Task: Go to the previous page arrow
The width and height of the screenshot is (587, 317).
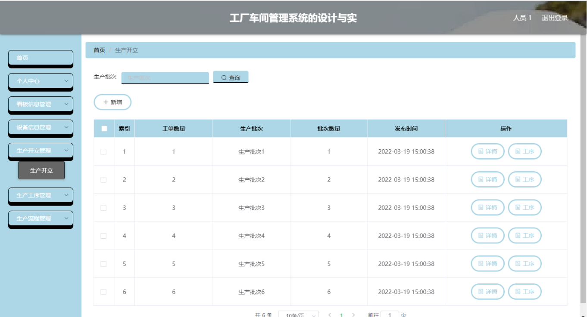Action: pyautogui.click(x=330, y=315)
